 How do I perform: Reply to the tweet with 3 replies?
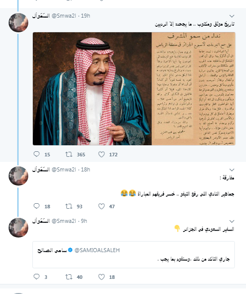(36, 277)
